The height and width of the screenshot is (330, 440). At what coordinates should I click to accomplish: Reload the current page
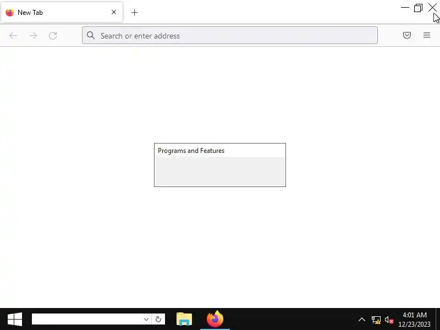point(53,36)
